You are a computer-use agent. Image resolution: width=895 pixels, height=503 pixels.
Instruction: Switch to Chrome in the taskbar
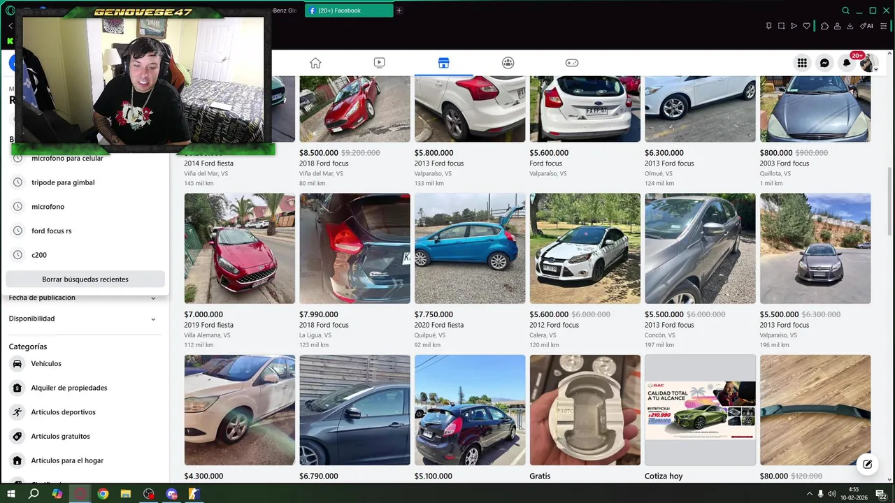[x=103, y=494]
